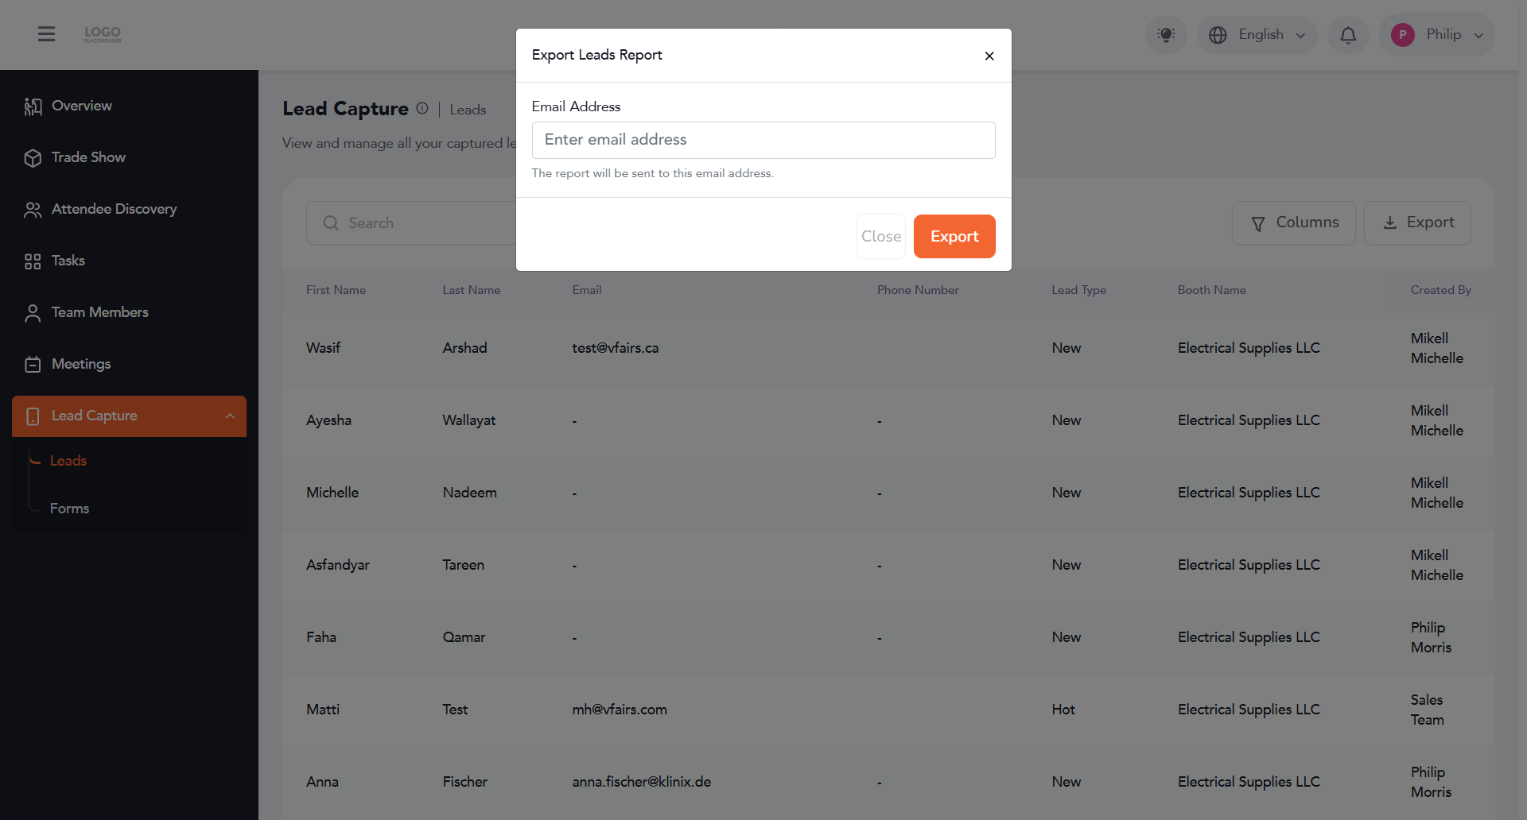
Task: Click the orange Export button in dialog
Action: click(954, 236)
